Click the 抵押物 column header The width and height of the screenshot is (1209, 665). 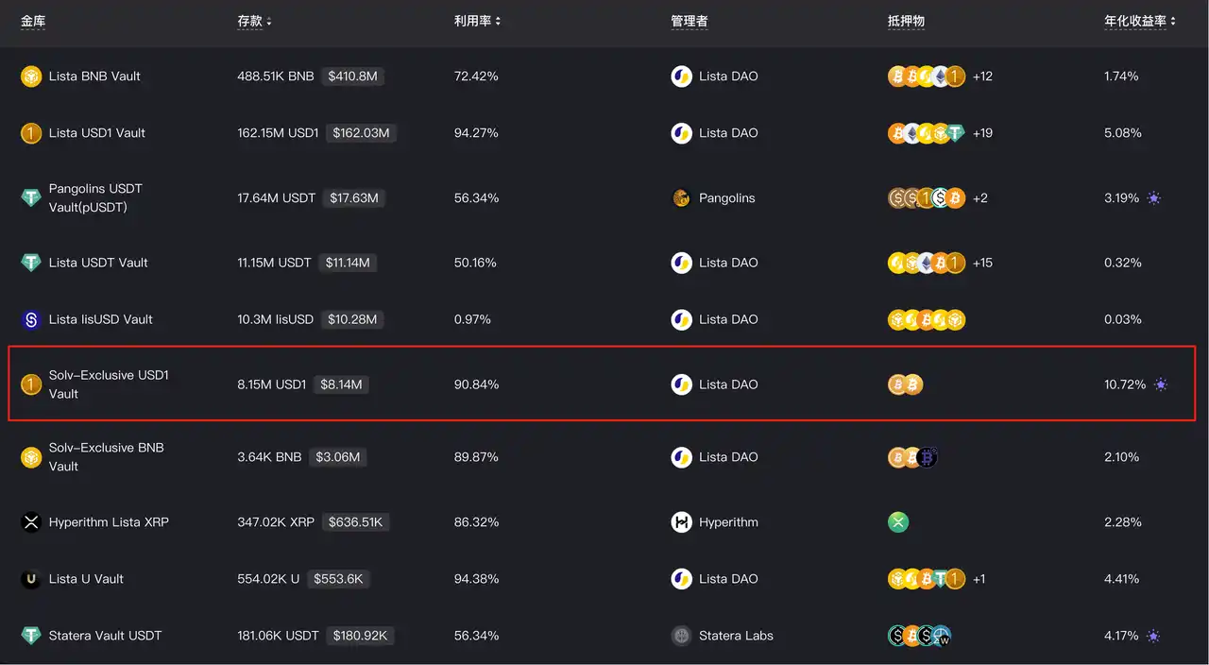(x=906, y=21)
